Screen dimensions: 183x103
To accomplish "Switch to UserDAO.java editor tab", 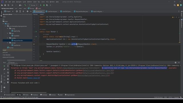I will tap(66, 11).
